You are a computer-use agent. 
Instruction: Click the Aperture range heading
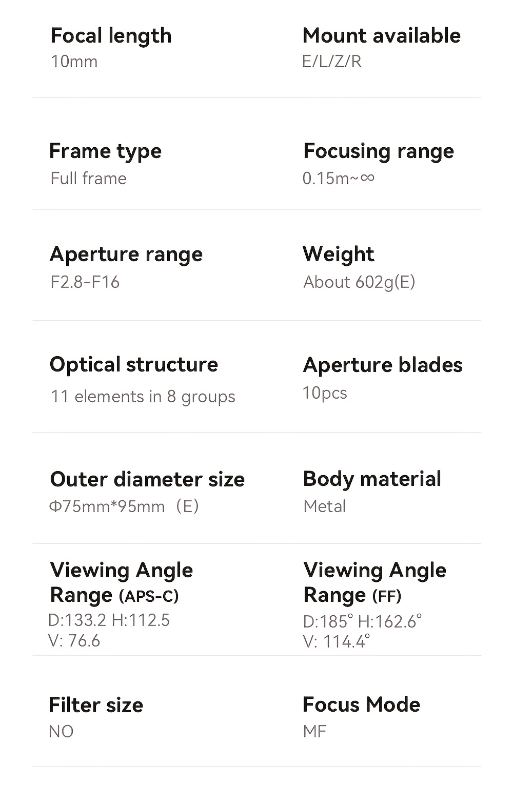click(x=126, y=255)
